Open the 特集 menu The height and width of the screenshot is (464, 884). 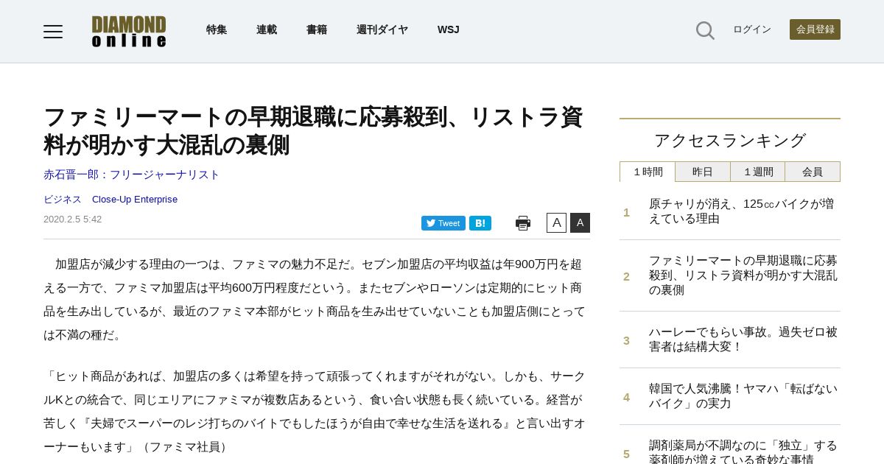(217, 29)
